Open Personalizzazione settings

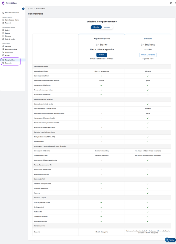(11, 49)
